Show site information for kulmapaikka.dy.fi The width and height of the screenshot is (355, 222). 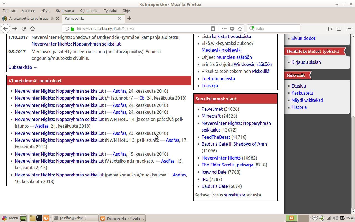click(67, 29)
